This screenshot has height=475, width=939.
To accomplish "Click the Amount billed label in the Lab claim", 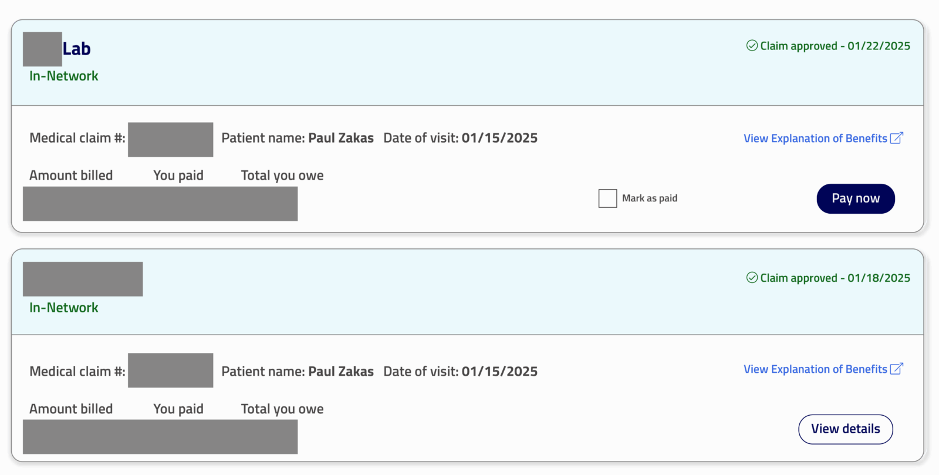I will click(71, 176).
